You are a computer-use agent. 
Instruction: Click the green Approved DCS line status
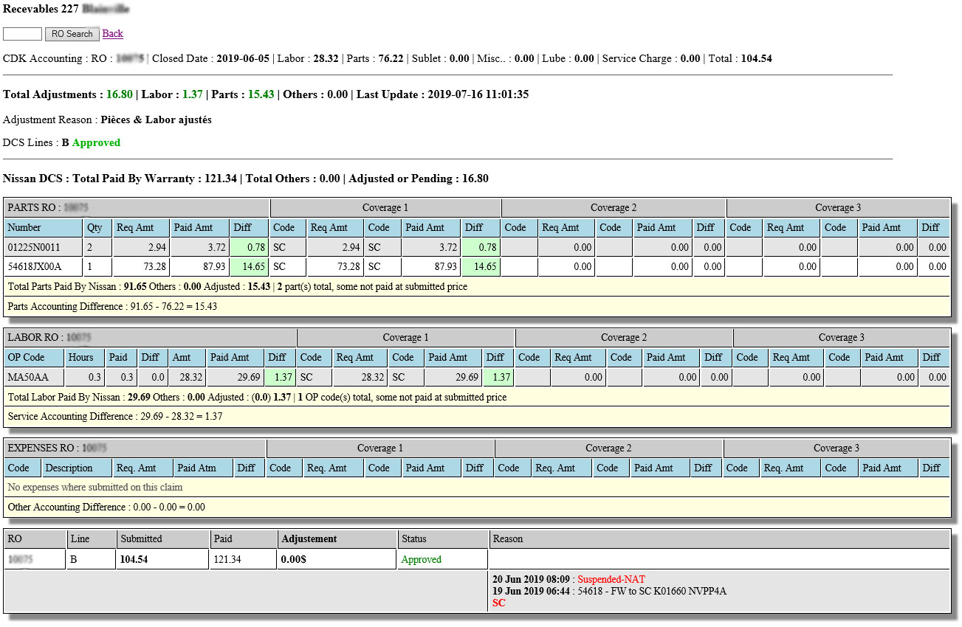coord(96,143)
